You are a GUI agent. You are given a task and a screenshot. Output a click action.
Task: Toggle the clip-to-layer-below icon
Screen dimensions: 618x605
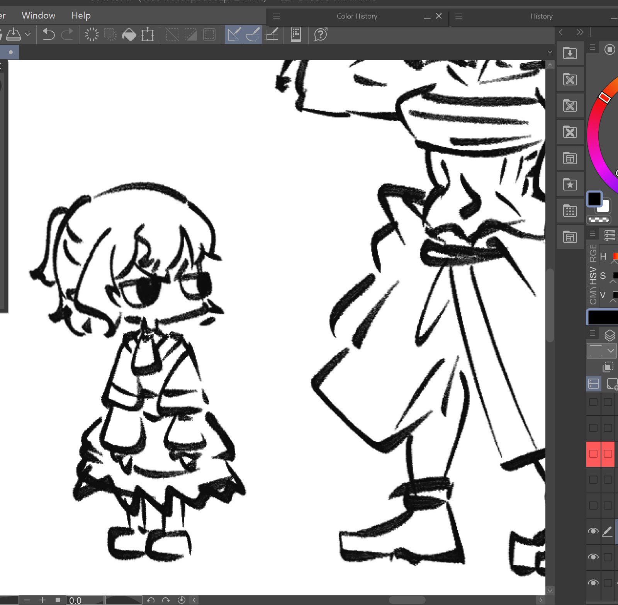(x=608, y=367)
